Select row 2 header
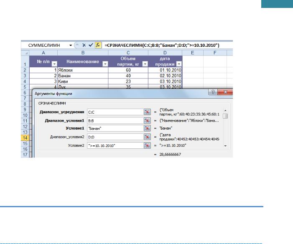This screenshot has height=244, width=293. pos(25,70)
